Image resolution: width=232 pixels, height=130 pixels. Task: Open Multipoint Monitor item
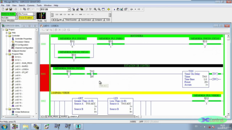click(x=19, y=51)
